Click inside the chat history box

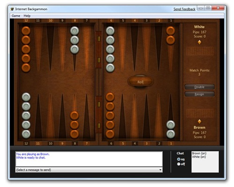[89, 159]
